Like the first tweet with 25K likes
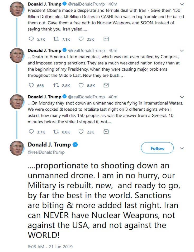The image size is (194, 252). pyautogui.click(x=82, y=39)
